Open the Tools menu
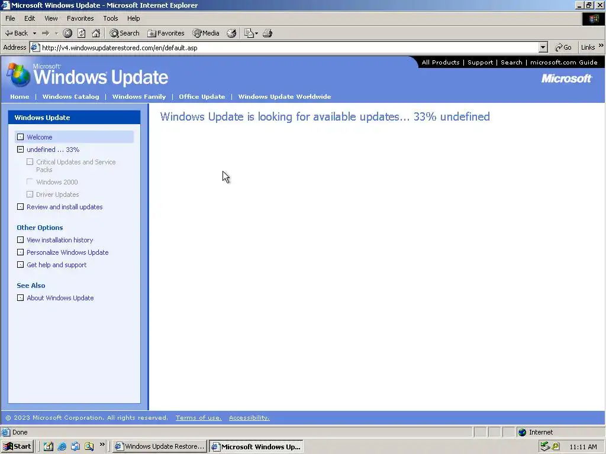Screen dimensions: 606x454 click(x=110, y=18)
